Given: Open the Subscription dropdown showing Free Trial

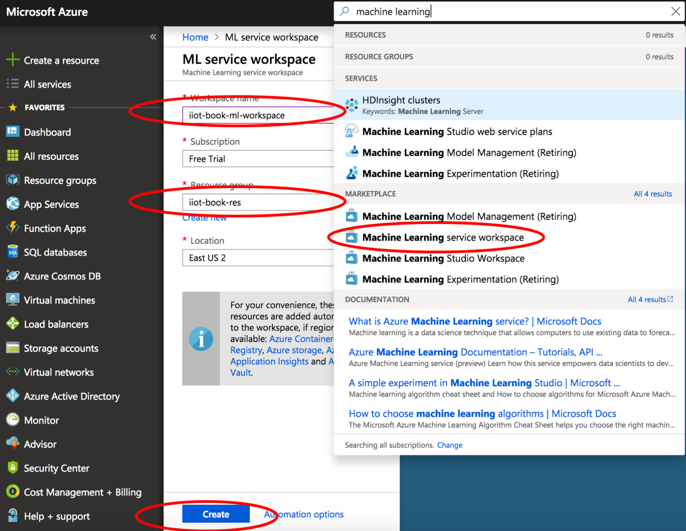Looking at the screenshot, I should tap(258, 159).
